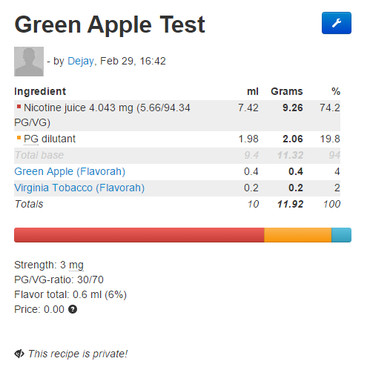The width and height of the screenshot is (370, 367).
Task: Open Dejay's user profile link
Action: click(x=81, y=61)
